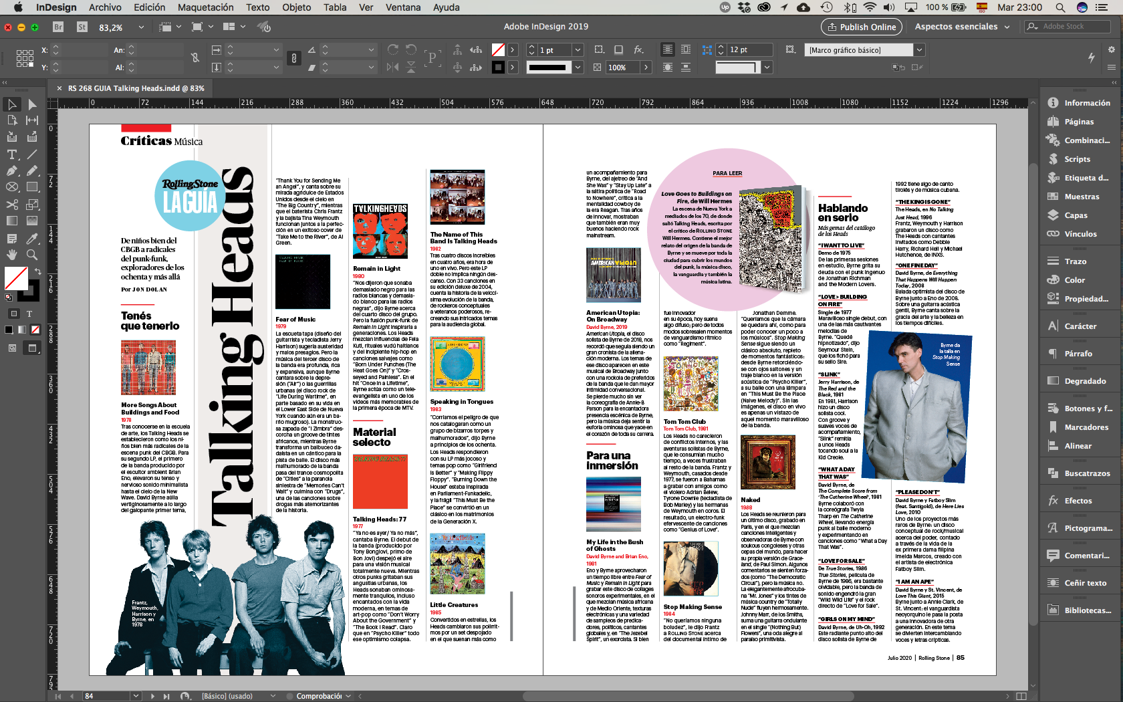The width and height of the screenshot is (1123, 702).
Task: Enable wrap around bounding box option
Action: [686, 50]
